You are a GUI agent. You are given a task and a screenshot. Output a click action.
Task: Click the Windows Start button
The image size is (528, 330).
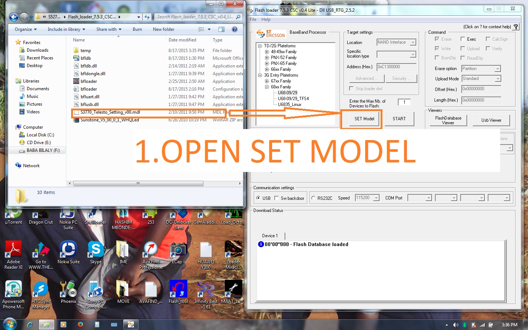[10, 324]
